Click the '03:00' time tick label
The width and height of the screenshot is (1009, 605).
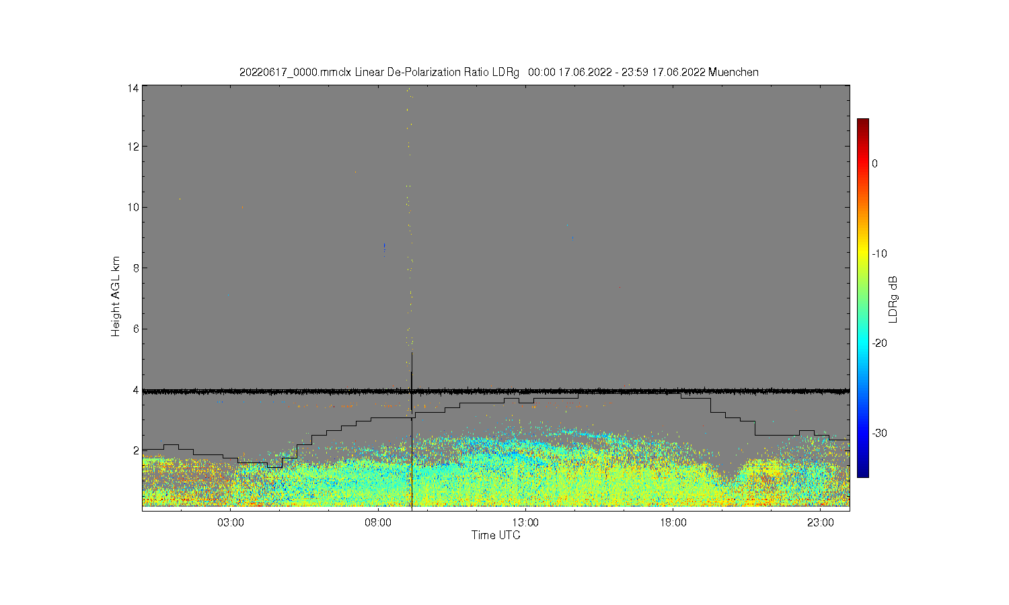(231, 522)
